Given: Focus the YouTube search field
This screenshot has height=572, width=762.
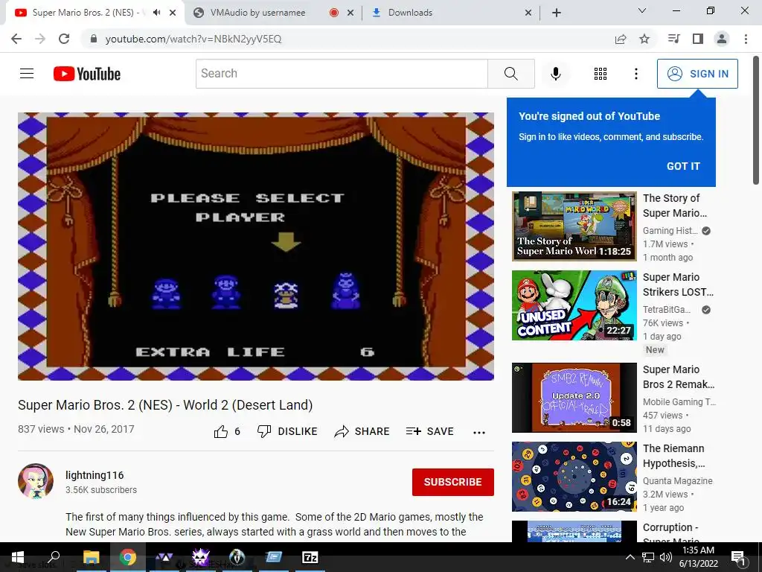Looking at the screenshot, I should tap(342, 74).
